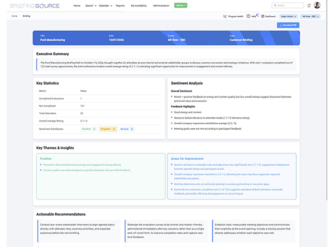Open the user profile avatar
The width and height of the screenshot is (334, 247).
click(317, 5)
